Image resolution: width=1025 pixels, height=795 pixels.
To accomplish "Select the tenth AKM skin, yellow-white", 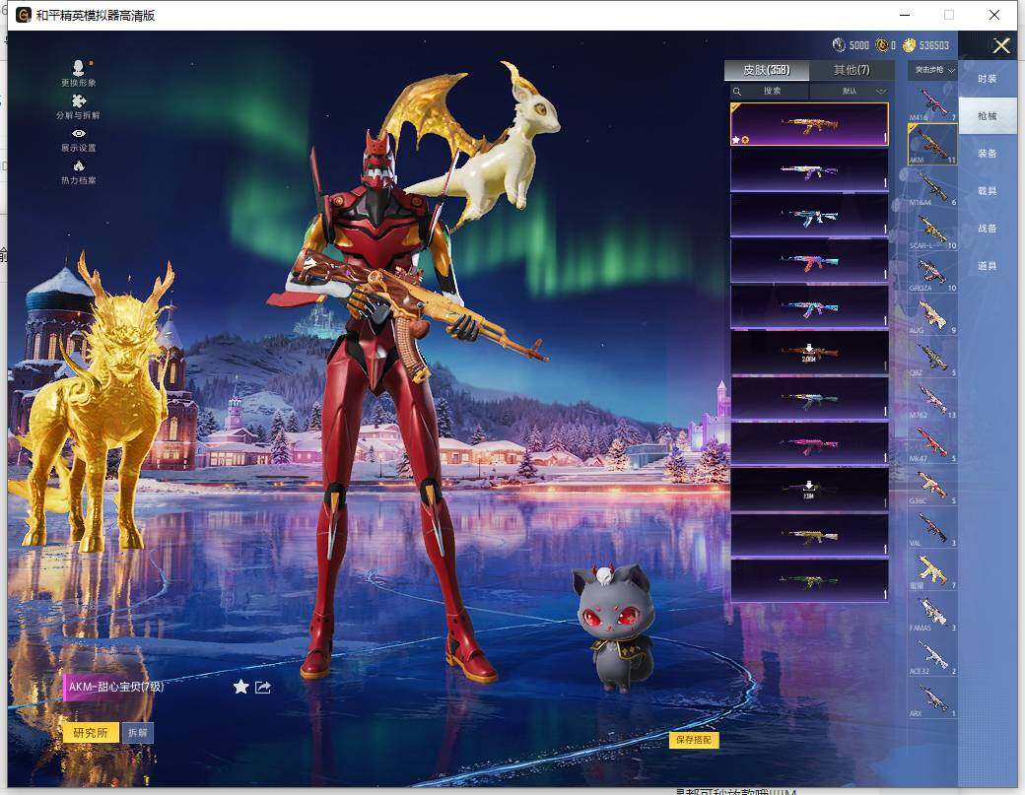I will [809, 536].
